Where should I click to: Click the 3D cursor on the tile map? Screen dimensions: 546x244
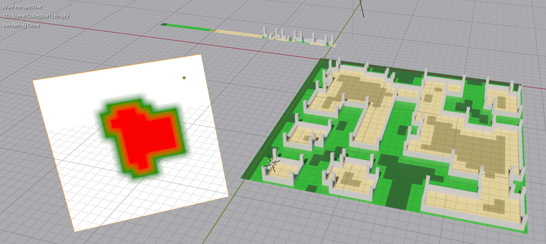tap(271, 163)
